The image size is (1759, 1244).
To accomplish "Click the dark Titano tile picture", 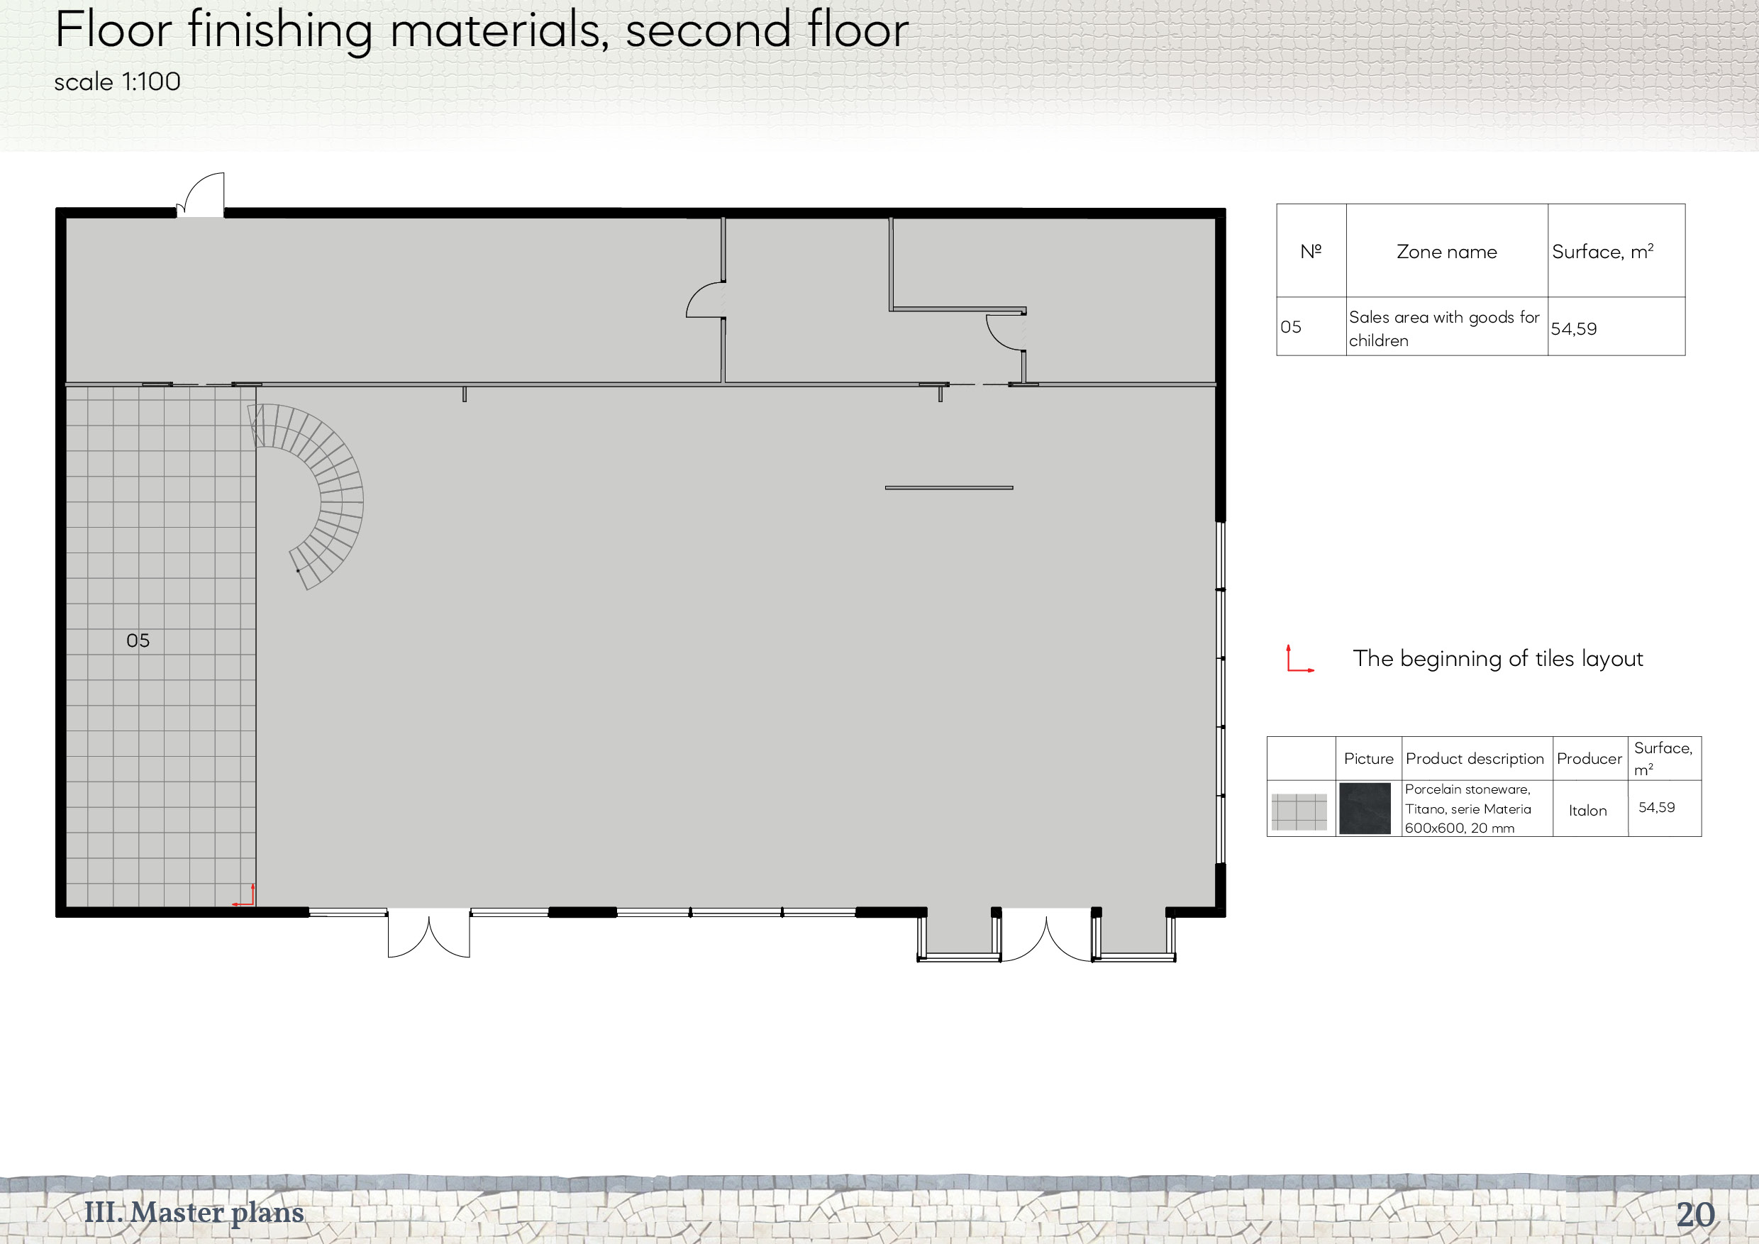I will [x=1365, y=808].
